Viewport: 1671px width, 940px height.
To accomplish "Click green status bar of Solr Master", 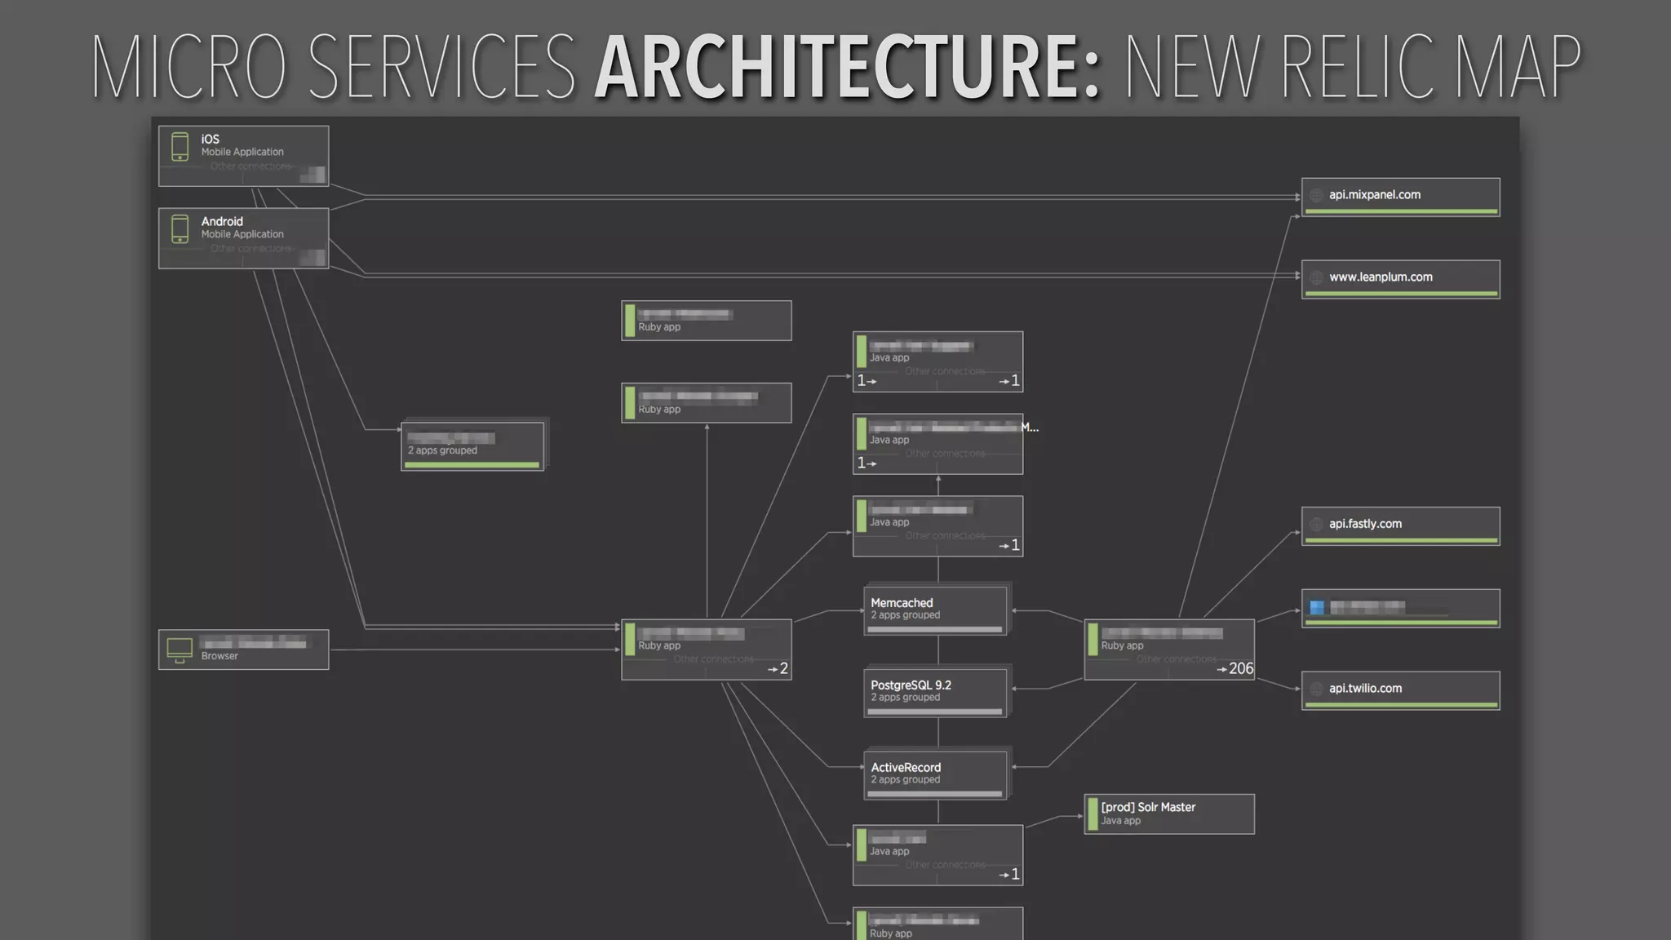I will 1093,814.
